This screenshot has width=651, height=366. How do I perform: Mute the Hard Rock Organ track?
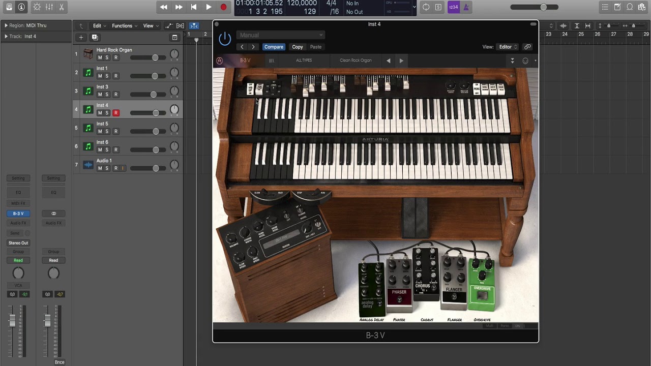tap(100, 57)
